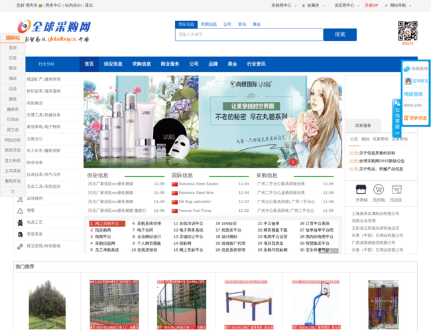Screen dimensions: 431x331
Task: Click the flag beside Yanmar Fuel Pump
Action: (x=174, y=211)
